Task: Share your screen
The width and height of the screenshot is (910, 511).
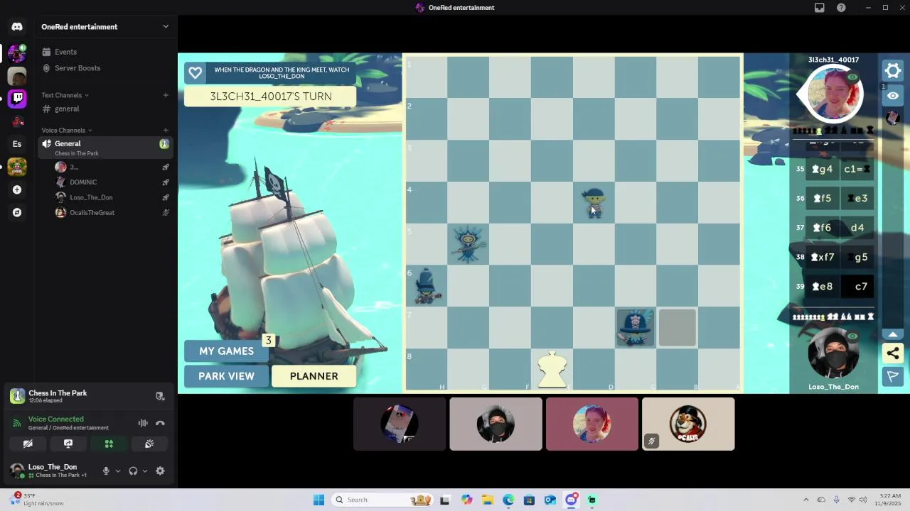Action: [x=68, y=444]
